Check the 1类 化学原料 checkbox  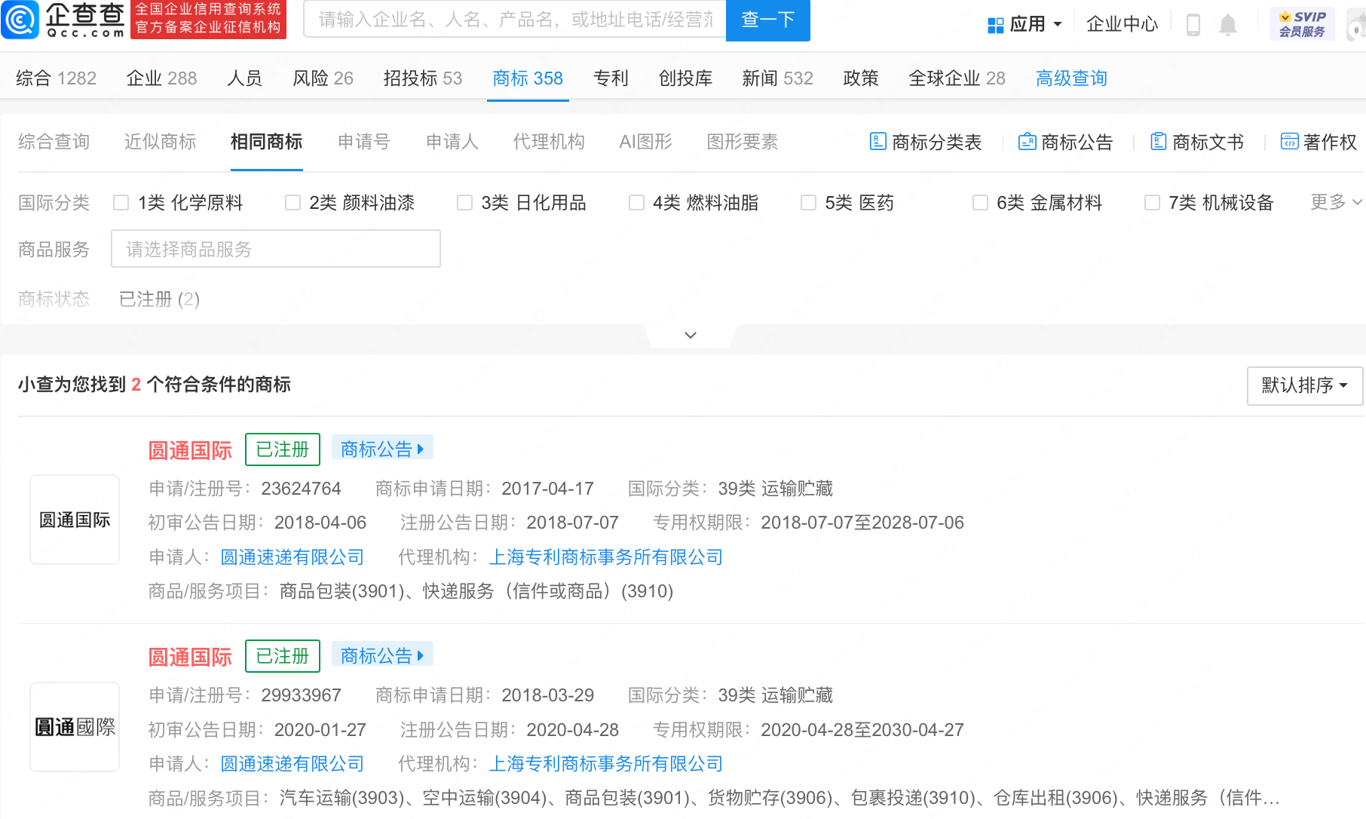pyautogui.click(x=121, y=202)
